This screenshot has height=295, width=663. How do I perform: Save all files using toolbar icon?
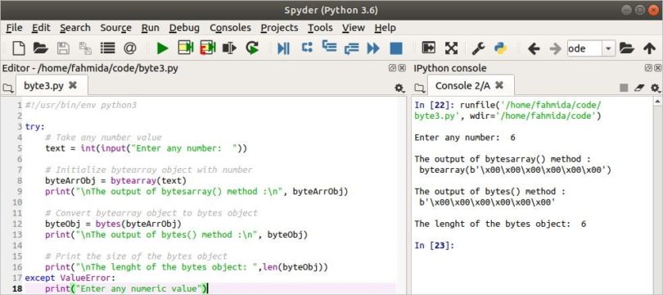coord(85,48)
